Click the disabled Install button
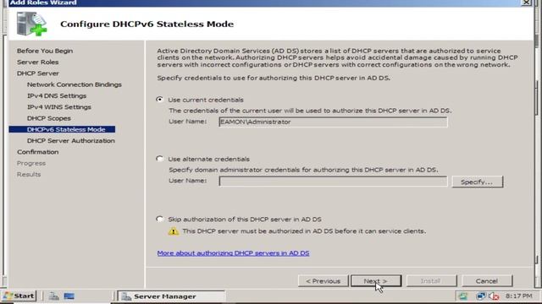542x304 pixels. point(431,281)
